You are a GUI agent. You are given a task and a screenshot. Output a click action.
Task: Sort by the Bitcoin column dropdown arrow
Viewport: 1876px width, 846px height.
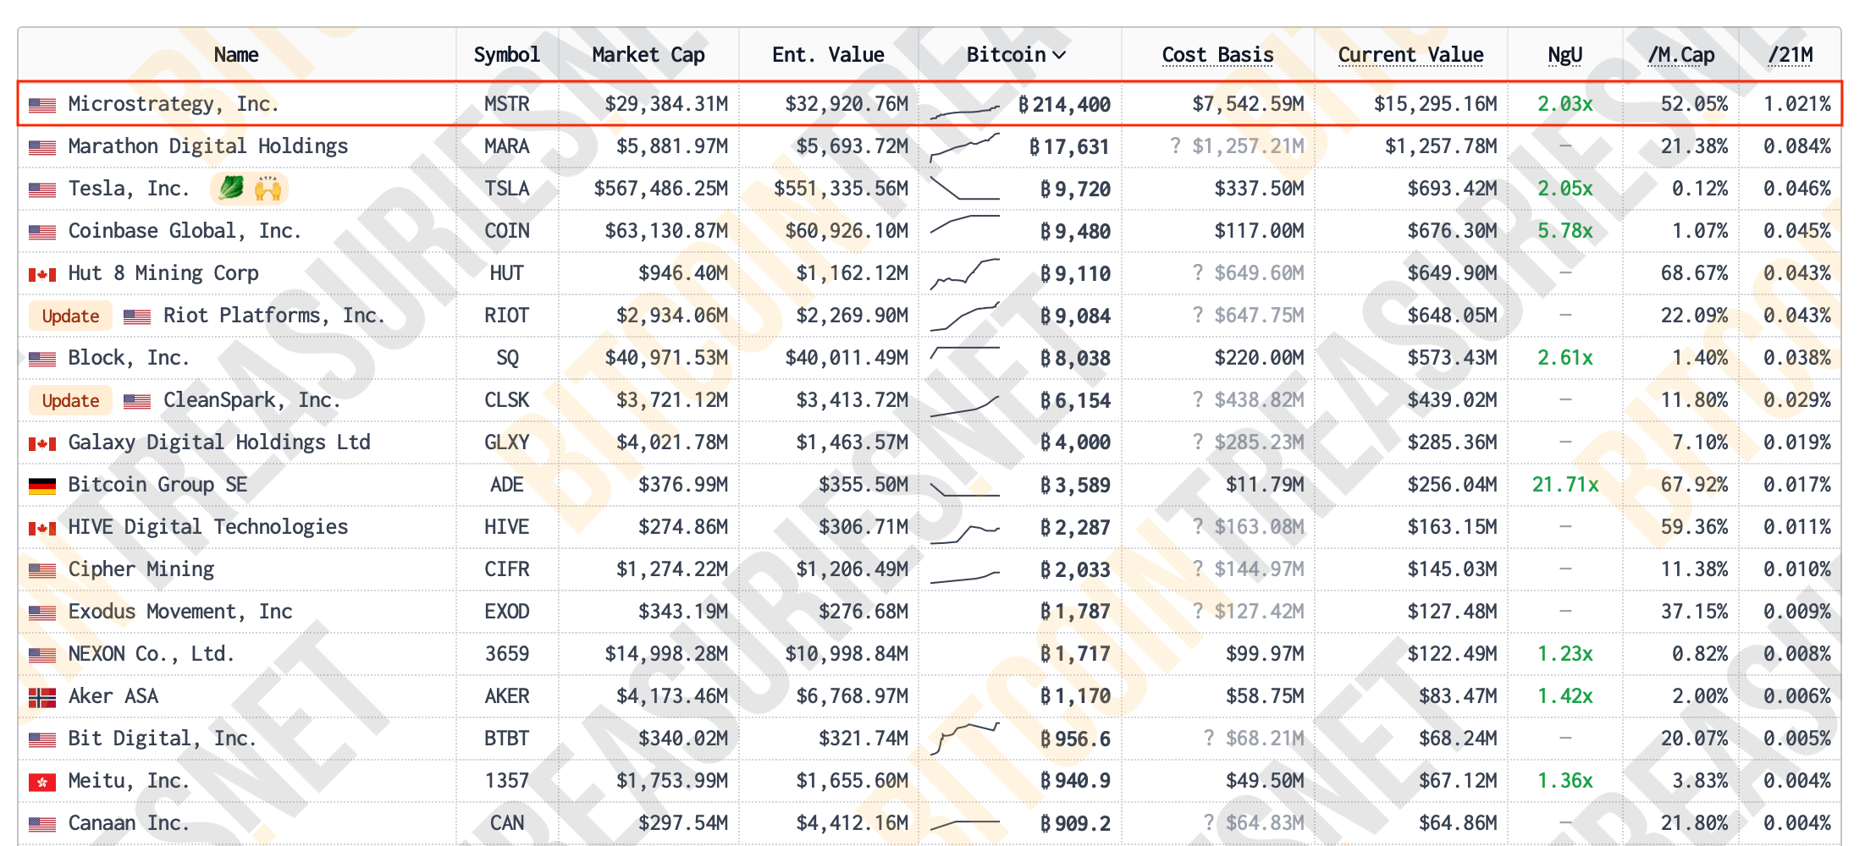1059,55
